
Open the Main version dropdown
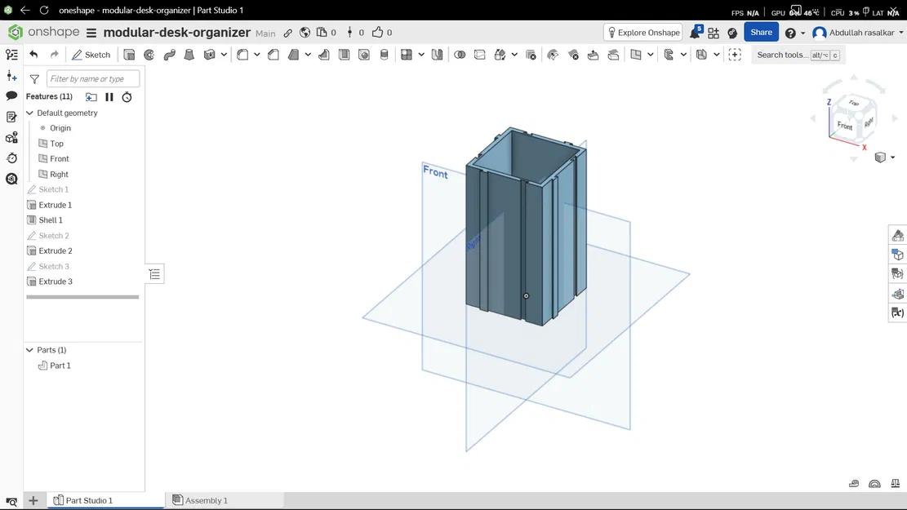[x=265, y=33]
